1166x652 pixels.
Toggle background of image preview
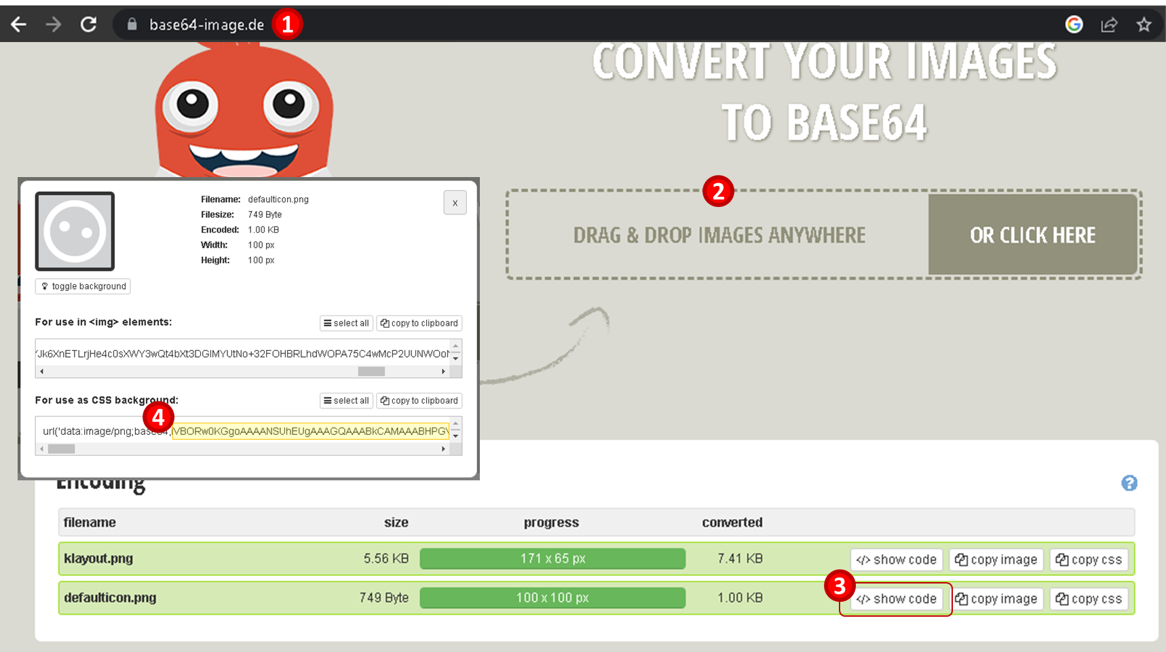tap(83, 286)
